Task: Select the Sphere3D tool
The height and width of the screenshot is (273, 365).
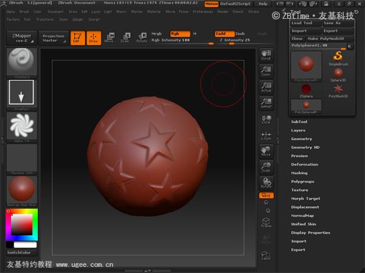Action: (338, 75)
